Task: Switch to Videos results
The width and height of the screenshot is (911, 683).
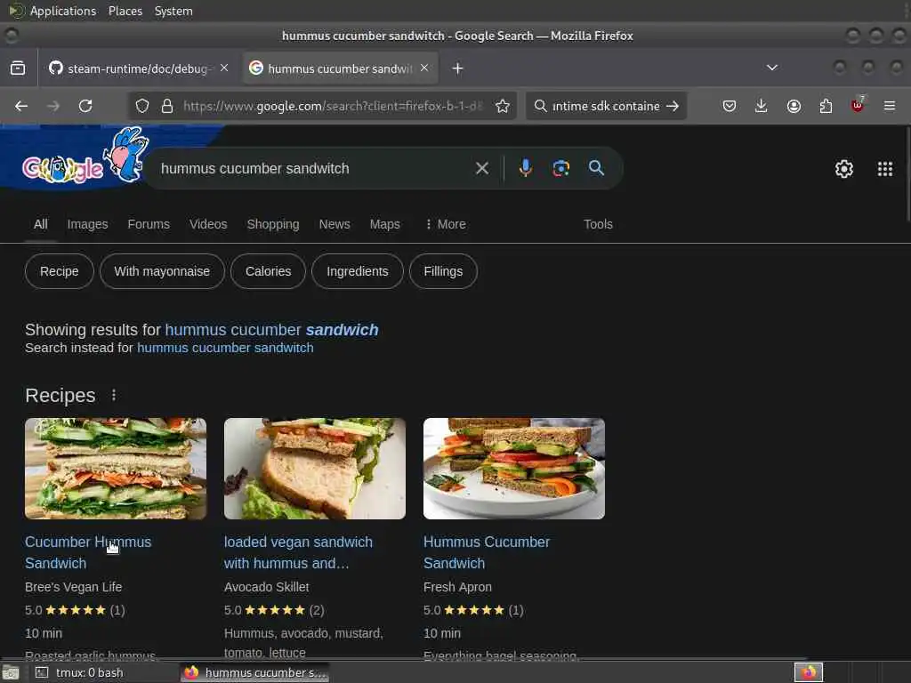Action: [208, 224]
